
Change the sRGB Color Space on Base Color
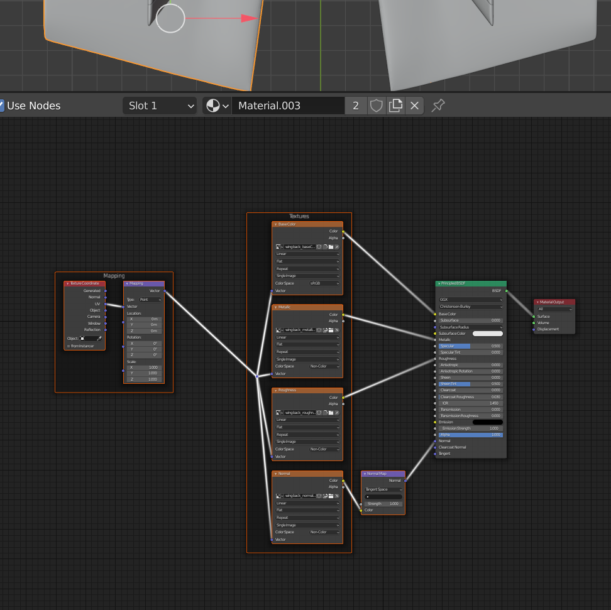[324, 283]
